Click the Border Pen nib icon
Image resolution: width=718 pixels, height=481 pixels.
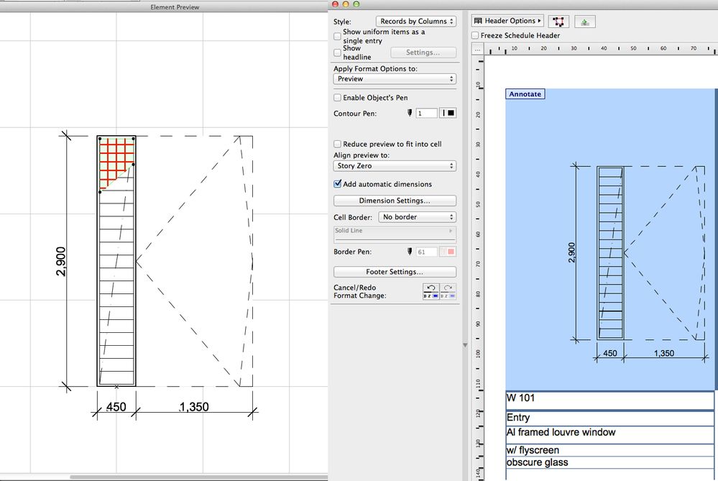pos(410,252)
